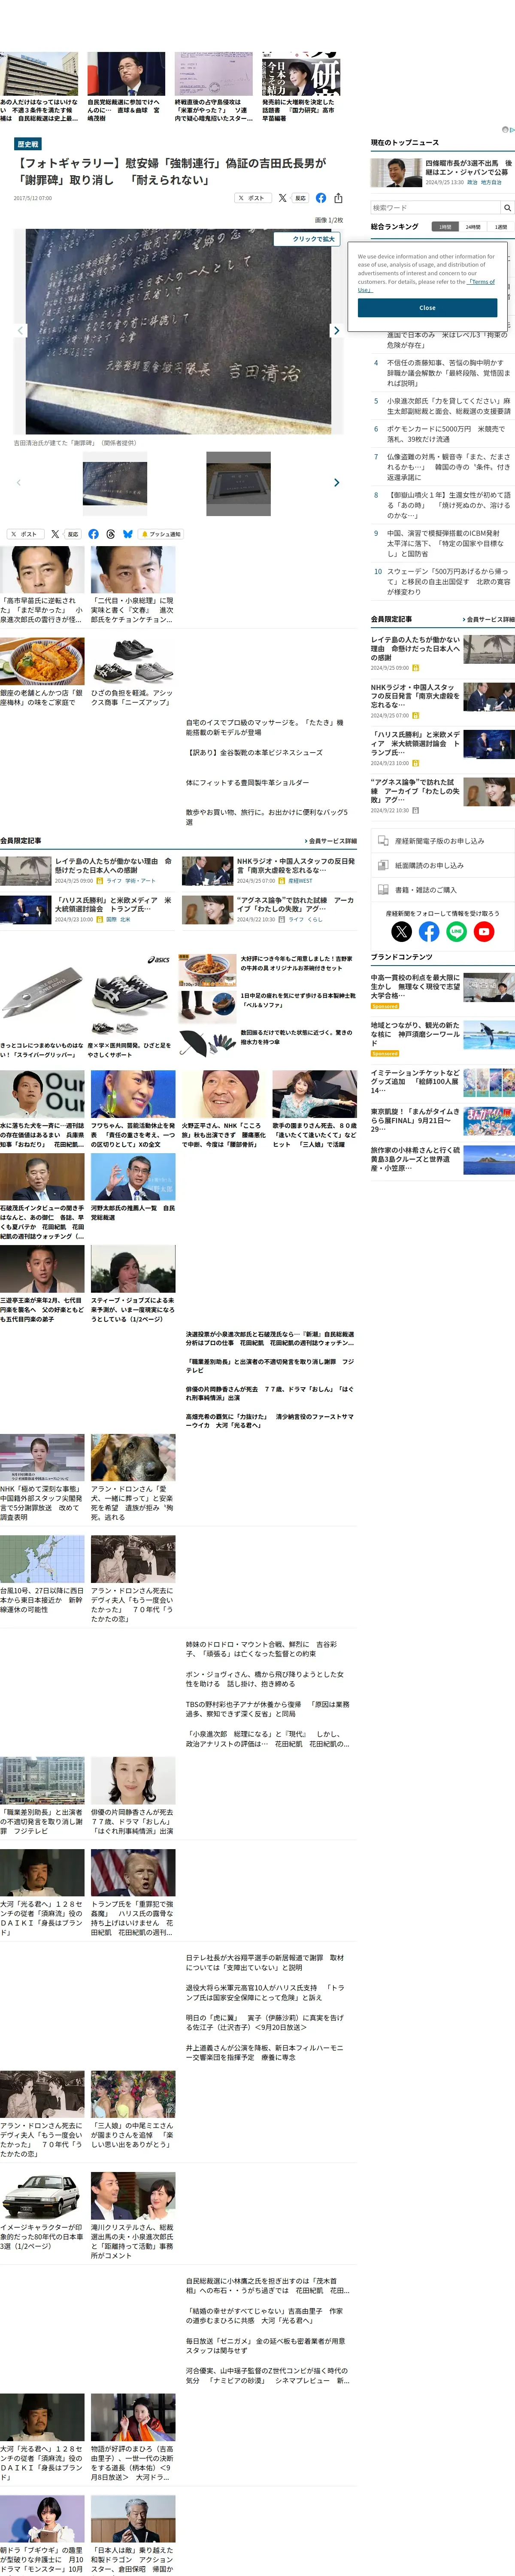Select the second gallery thumbnail of the stone plaque

(238, 483)
